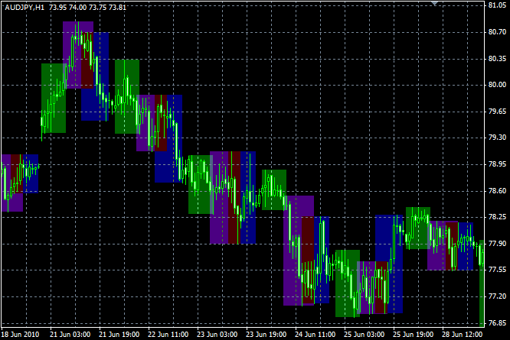The height and width of the screenshot is (340, 510).
Task: Click the 77.20 price axis value
Action: pyautogui.click(x=497, y=296)
